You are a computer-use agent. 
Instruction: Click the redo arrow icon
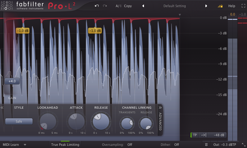click(x=105, y=6)
